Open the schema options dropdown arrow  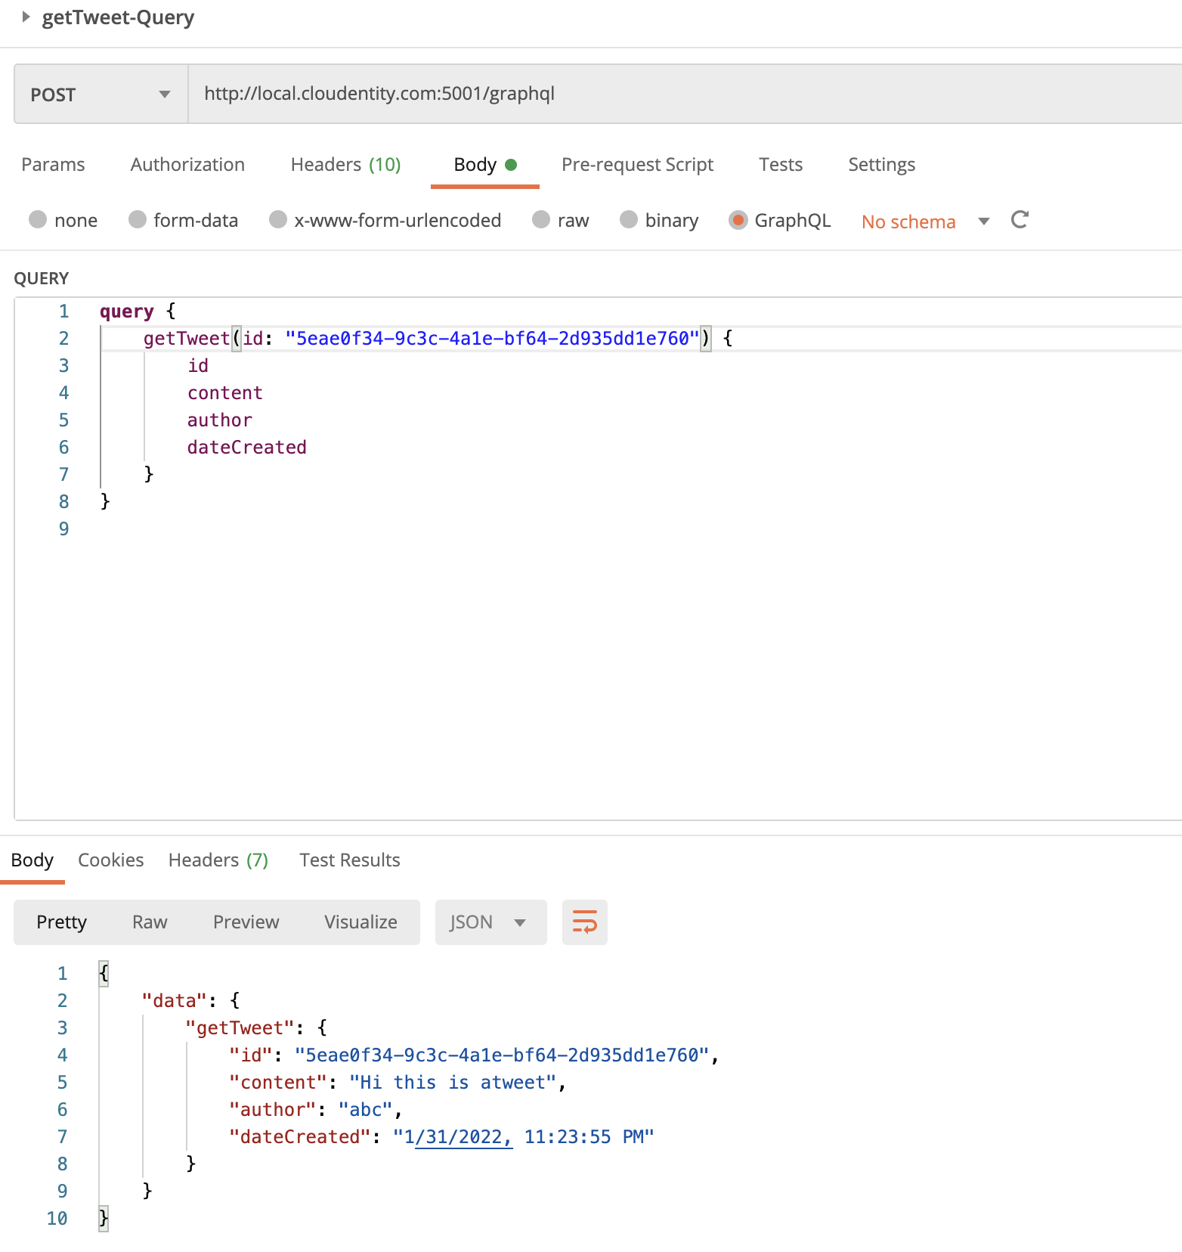[x=984, y=222]
